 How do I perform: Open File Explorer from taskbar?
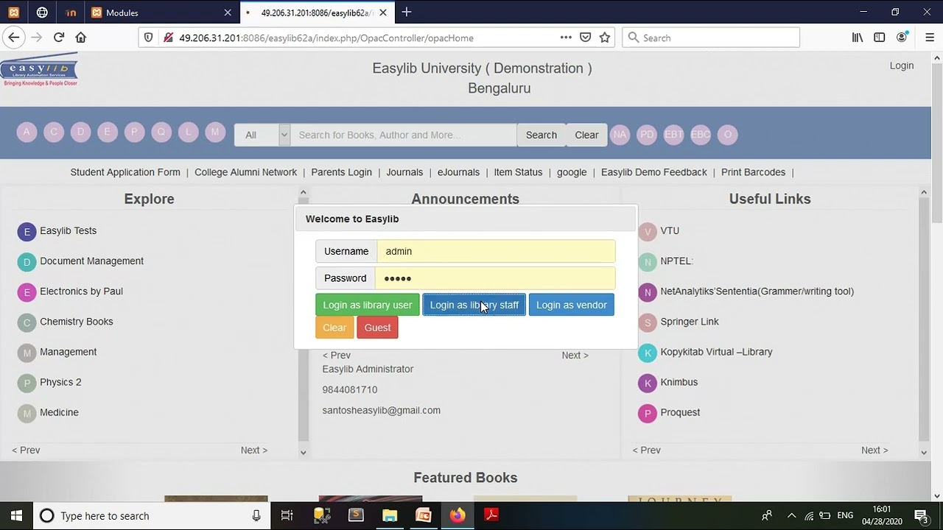click(x=390, y=515)
